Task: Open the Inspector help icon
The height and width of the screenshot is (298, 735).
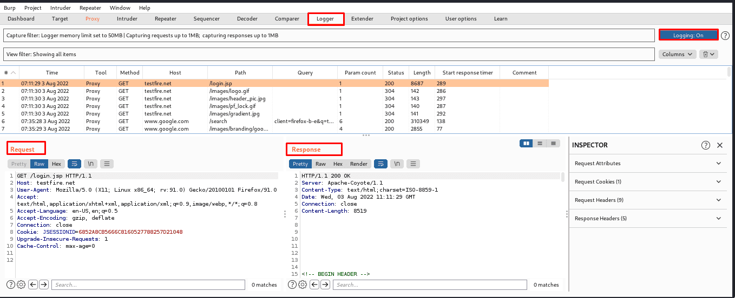Action: point(706,145)
